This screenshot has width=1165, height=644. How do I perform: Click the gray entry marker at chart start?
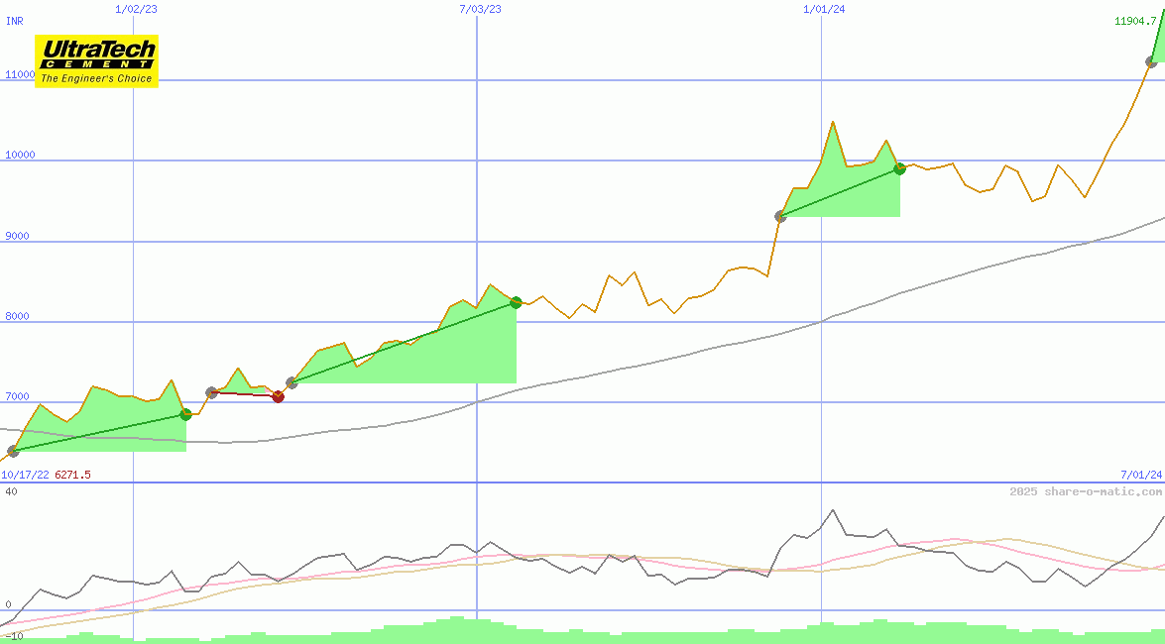point(13,452)
